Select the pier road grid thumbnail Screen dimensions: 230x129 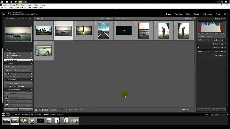[x=103, y=31]
